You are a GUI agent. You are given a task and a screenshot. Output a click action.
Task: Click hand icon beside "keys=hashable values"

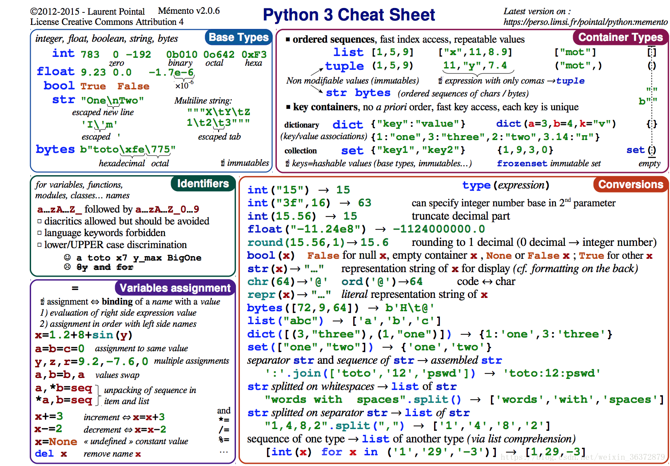coord(287,164)
